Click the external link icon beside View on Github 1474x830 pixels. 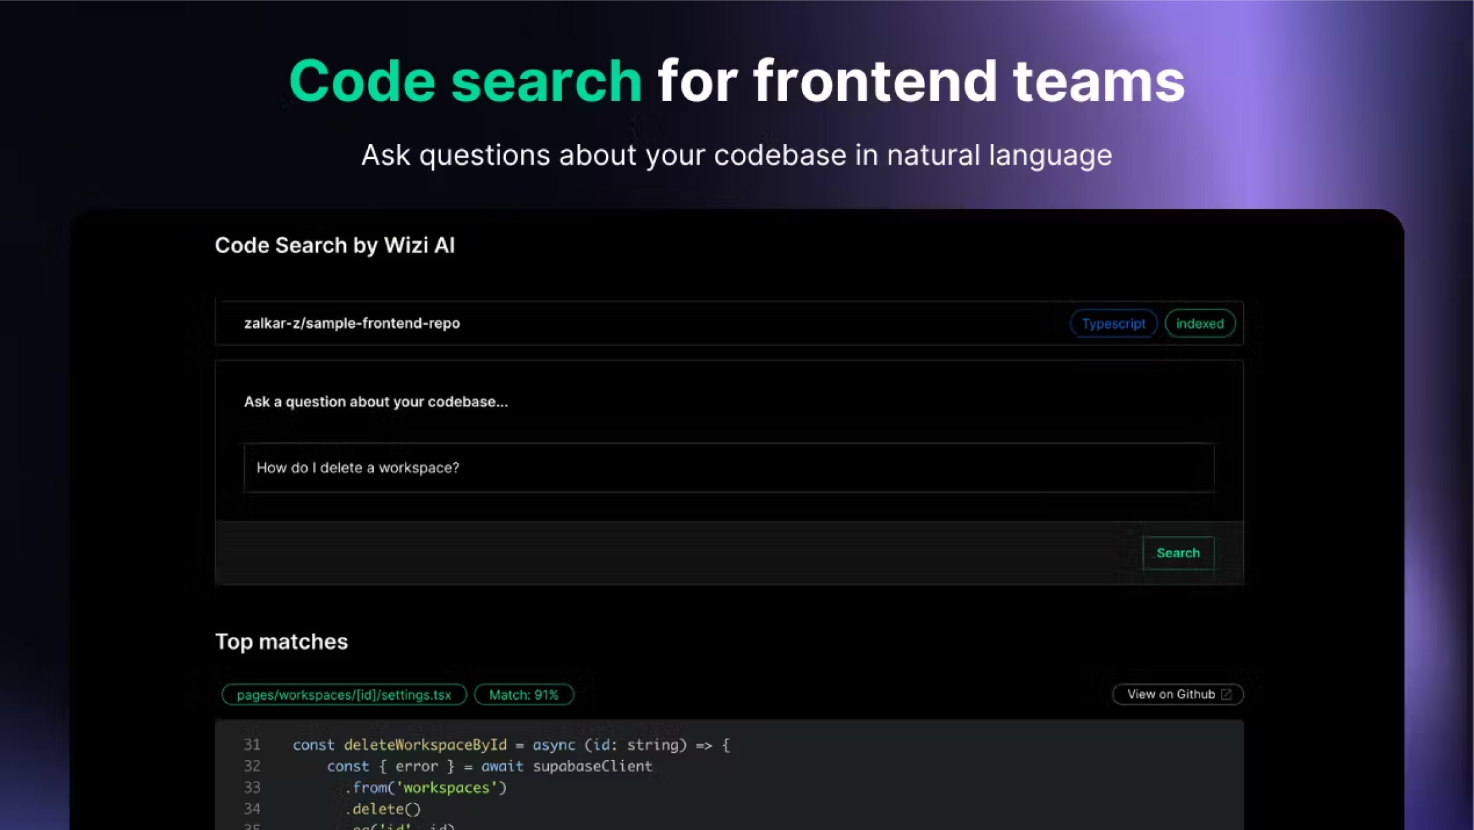(x=1226, y=694)
